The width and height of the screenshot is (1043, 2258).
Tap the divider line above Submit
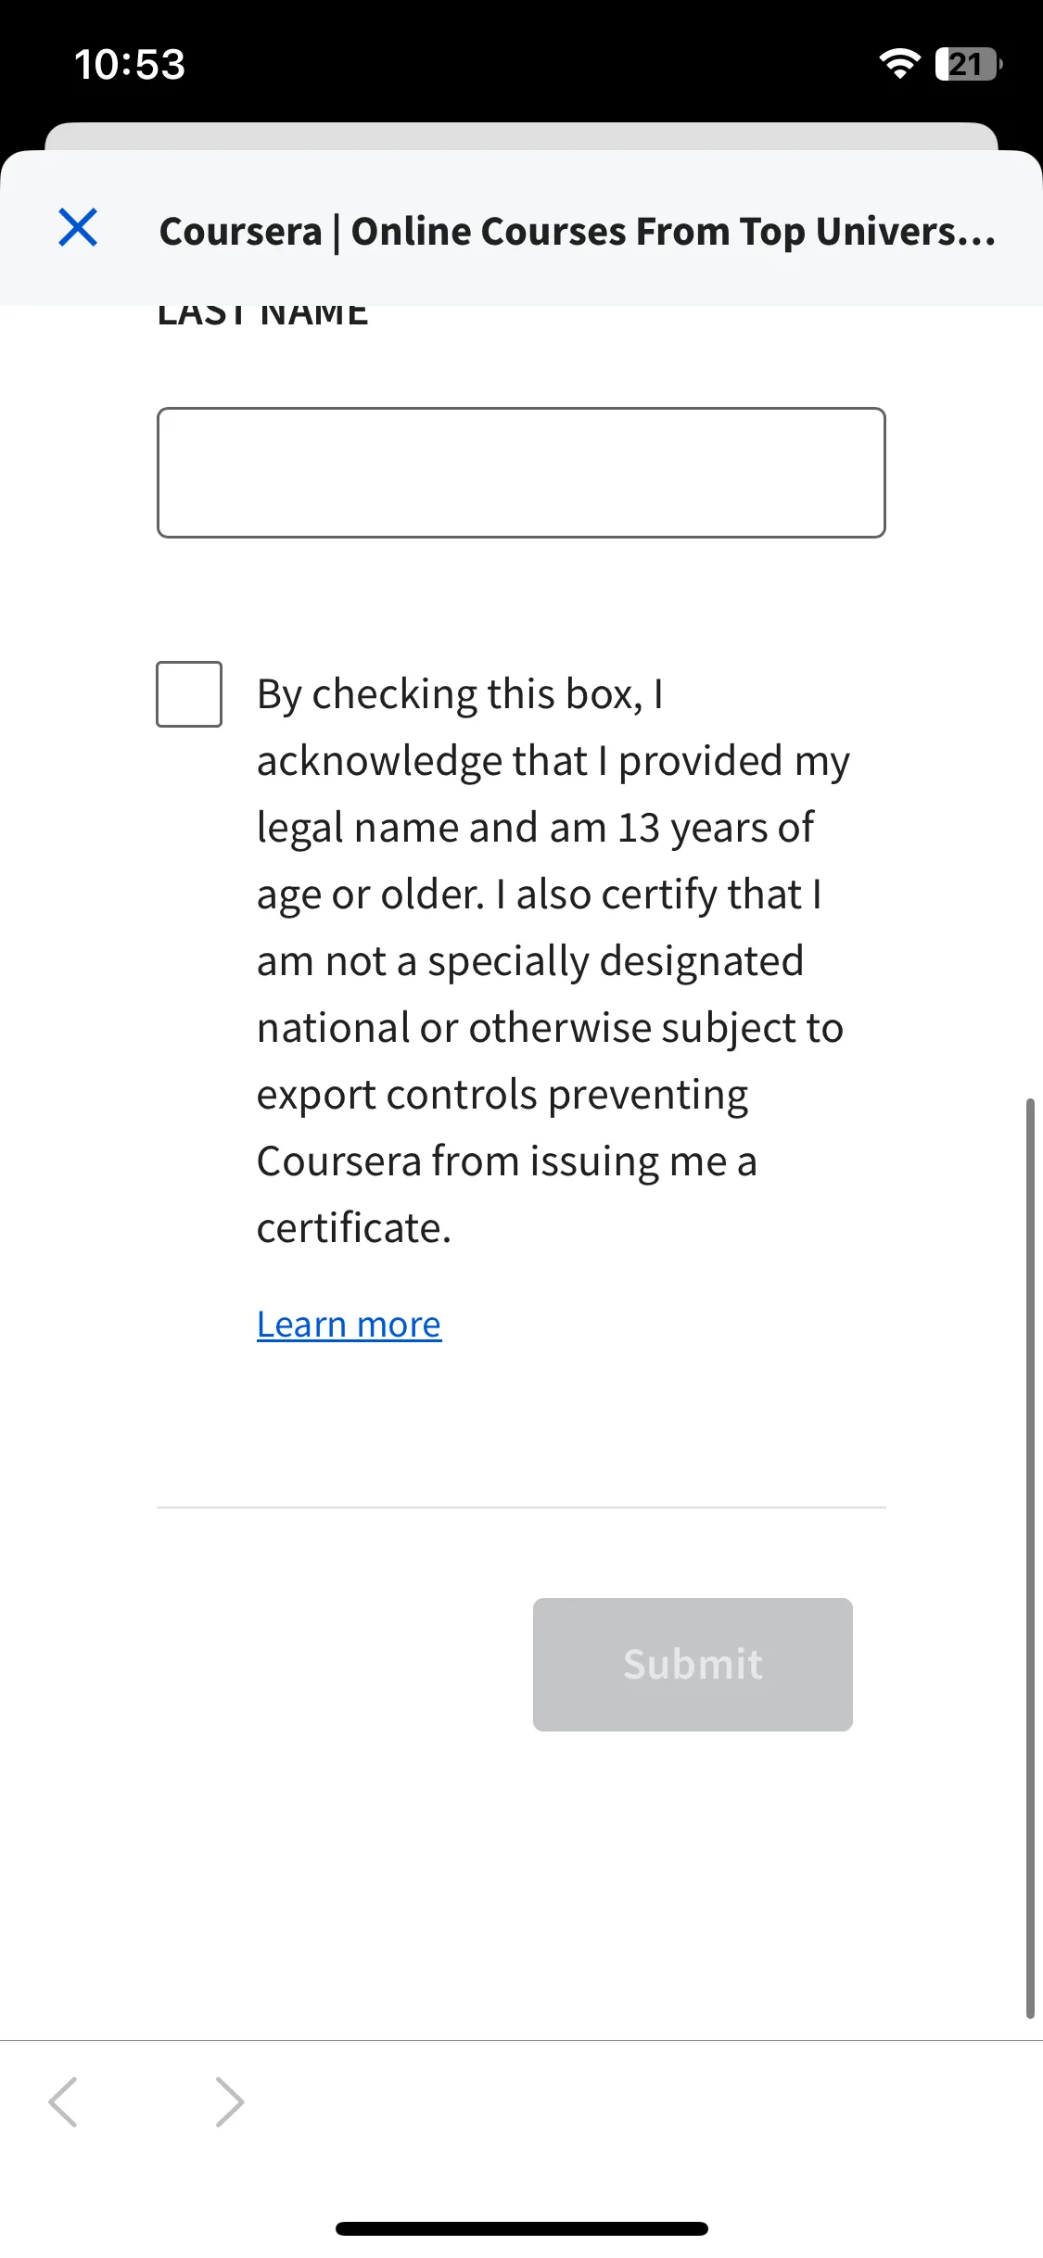pyautogui.click(x=521, y=1508)
